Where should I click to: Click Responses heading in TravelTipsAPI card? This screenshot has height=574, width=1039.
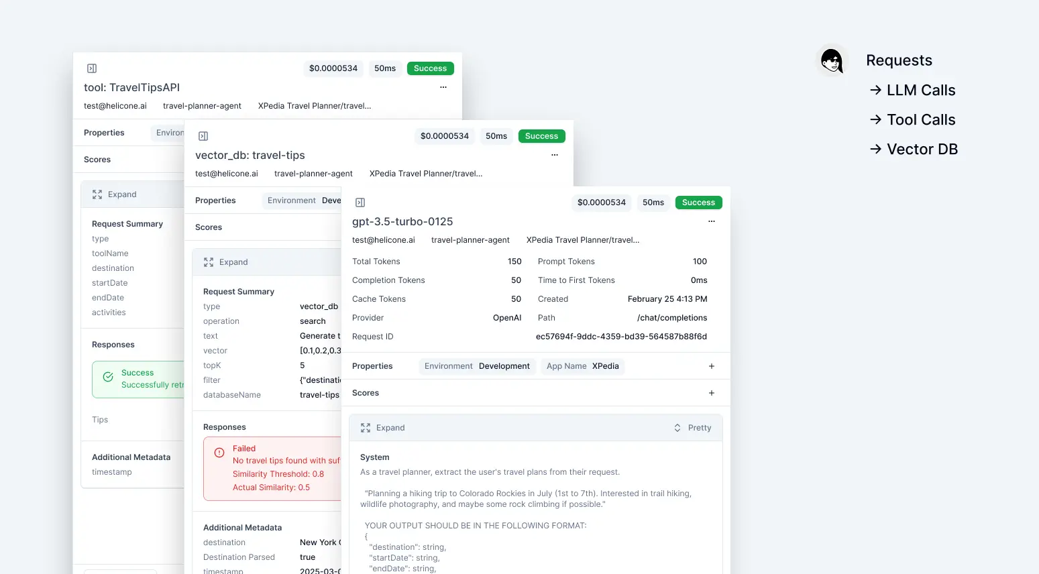(x=113, y=345)
